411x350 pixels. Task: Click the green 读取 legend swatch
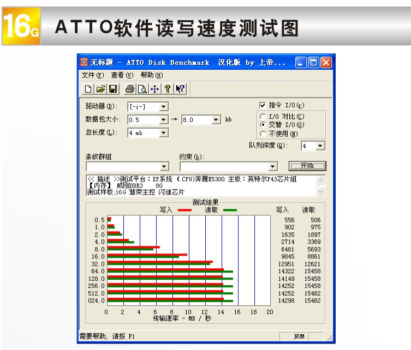tap(230, 210)
